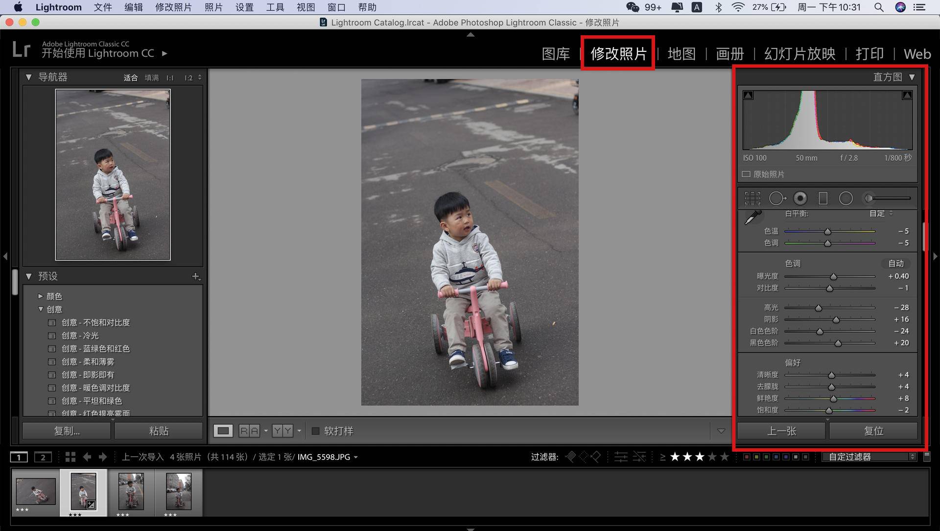This screenshot has width=940, height=531.
Task: Toggle the shadow clipping indicator in histogram
Action: 748,96
